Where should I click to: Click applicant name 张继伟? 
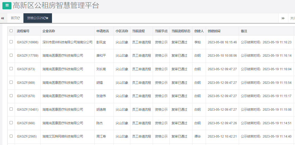(101, 96)
